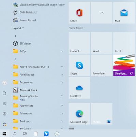Open the Photos tile
The width and height of the screenshot is (136, 137).
coord(102,114)
